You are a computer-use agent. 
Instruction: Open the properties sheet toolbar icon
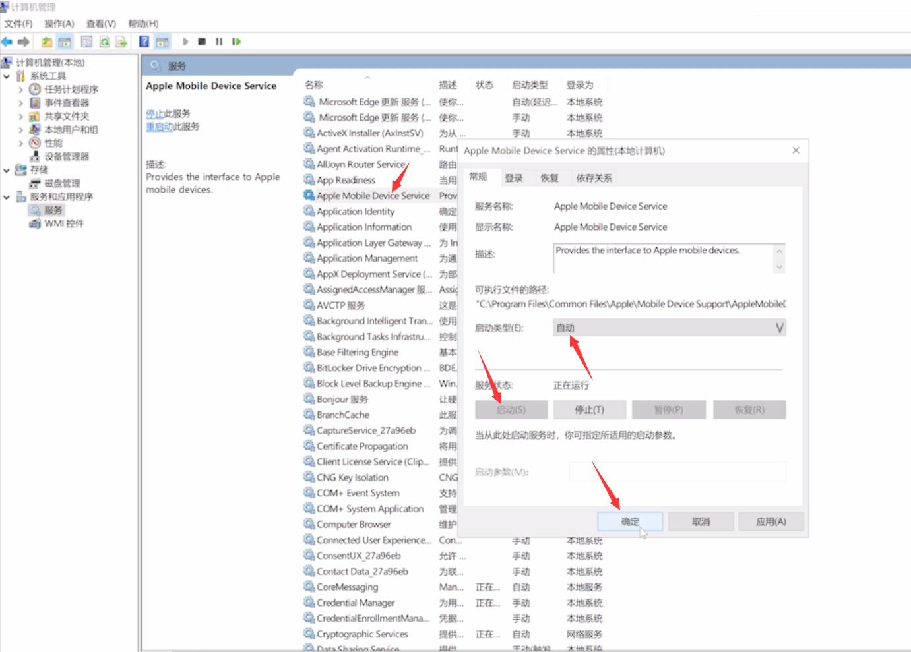tap(86, 42)
